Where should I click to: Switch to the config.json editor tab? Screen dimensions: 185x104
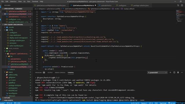122,5
